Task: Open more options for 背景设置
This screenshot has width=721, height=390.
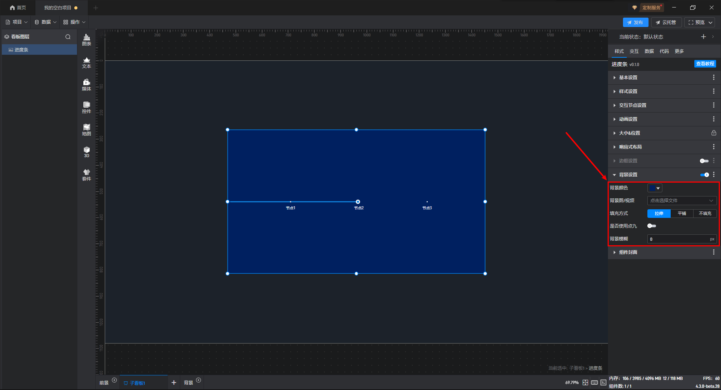Action: click(714, 174)
